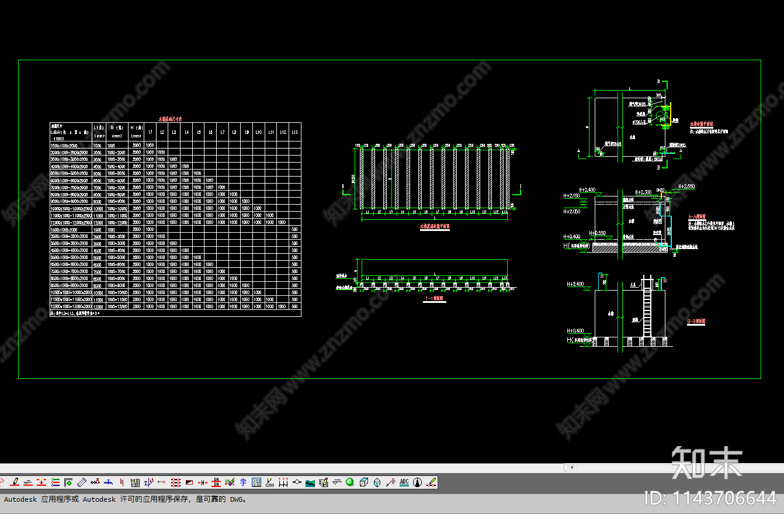Click the 3D cube box icon
784x521 pixels.
[x=363, y=482]
